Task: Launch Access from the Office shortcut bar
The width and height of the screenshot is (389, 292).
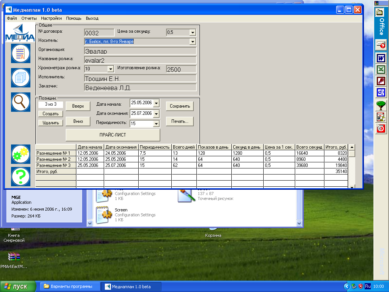Action: 381,81
